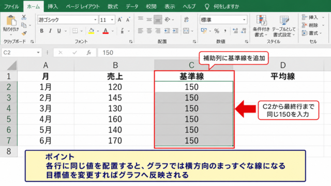Switch to the データ tab
331x186 pixels.
132,7
